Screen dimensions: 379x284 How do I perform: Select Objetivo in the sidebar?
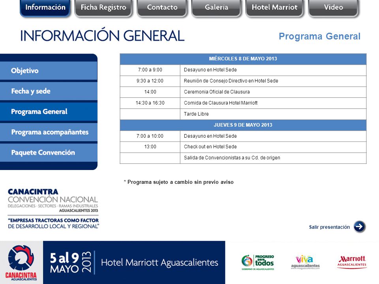pos(49,71)
